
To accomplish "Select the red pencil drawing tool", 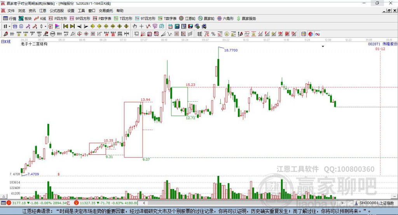I will [x=5, y=34].
